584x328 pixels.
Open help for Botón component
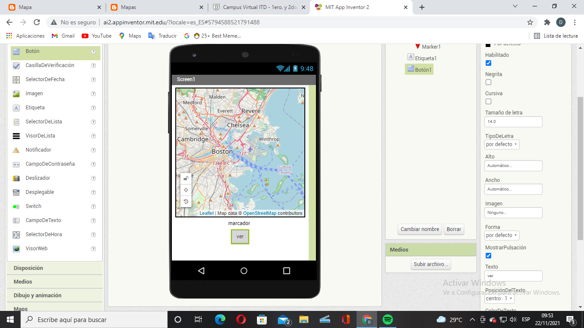(x=93, y=51)
